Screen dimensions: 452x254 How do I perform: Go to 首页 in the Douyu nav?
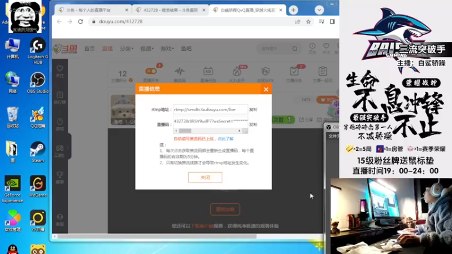coord(89,49)
